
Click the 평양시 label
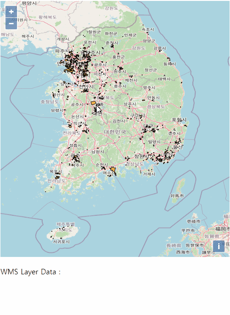point(29,3)
